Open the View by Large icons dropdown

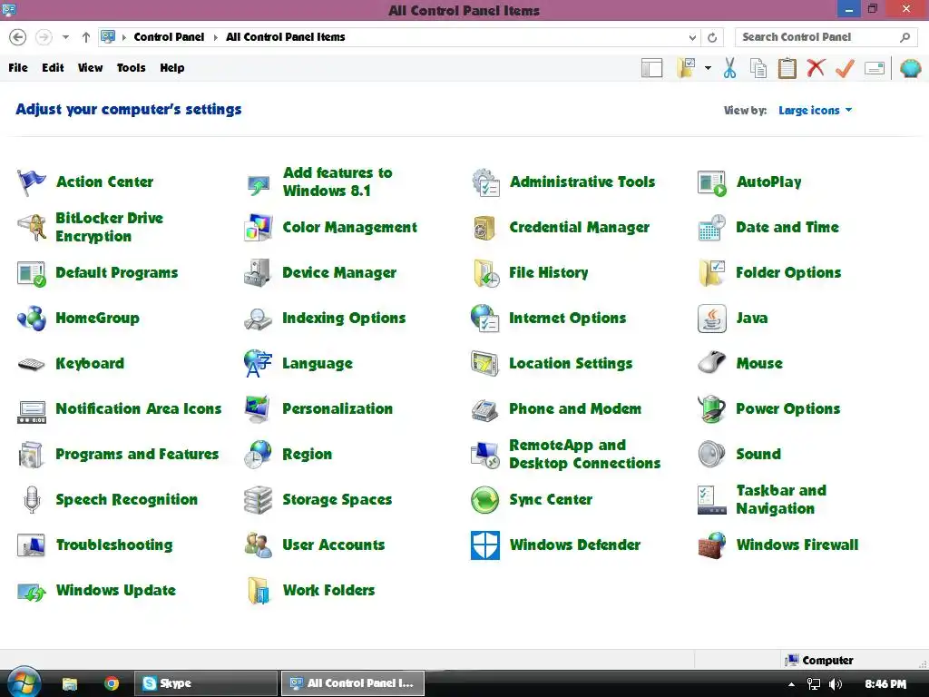[816, 110]
